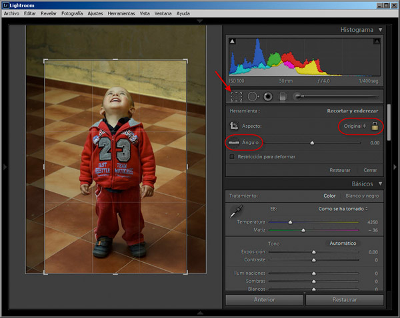
Task: Click the crop overlay bottom-right corner handle
Action: (186, 273)
